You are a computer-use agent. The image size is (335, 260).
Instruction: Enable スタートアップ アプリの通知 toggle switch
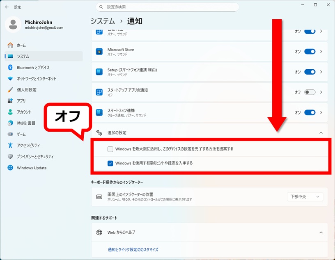pyautogui.click(x=310, y=92)
